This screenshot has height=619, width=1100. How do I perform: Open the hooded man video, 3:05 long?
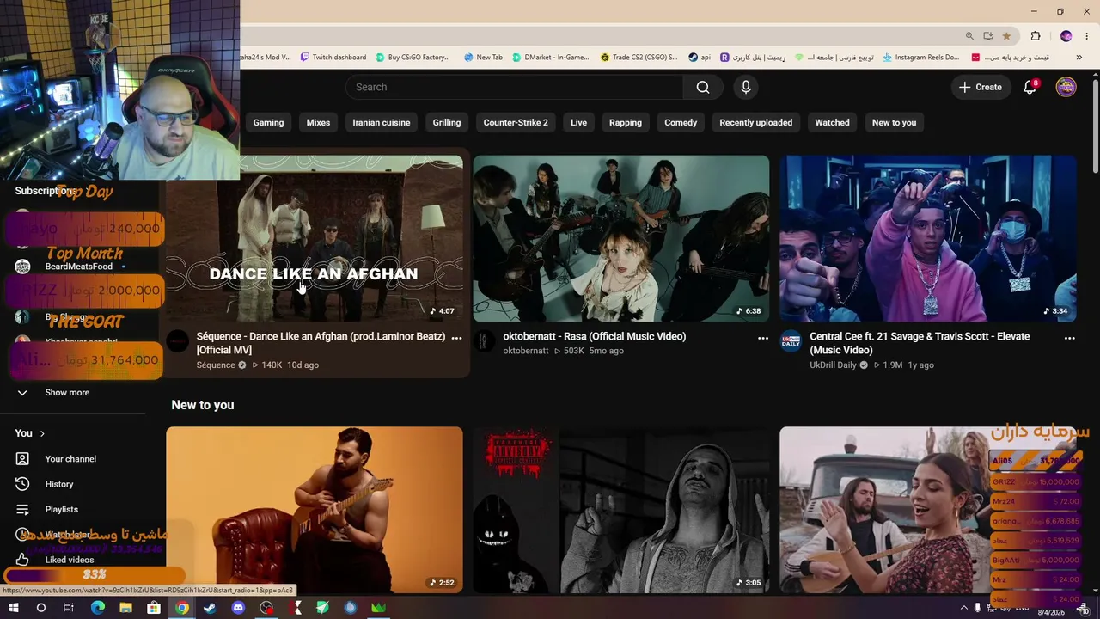(620, 510)
